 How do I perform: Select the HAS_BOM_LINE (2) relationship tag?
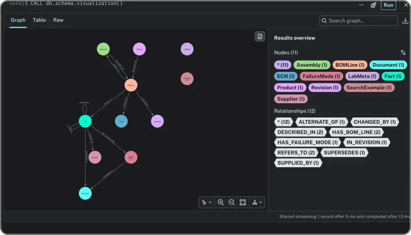(x=356, y=132)
